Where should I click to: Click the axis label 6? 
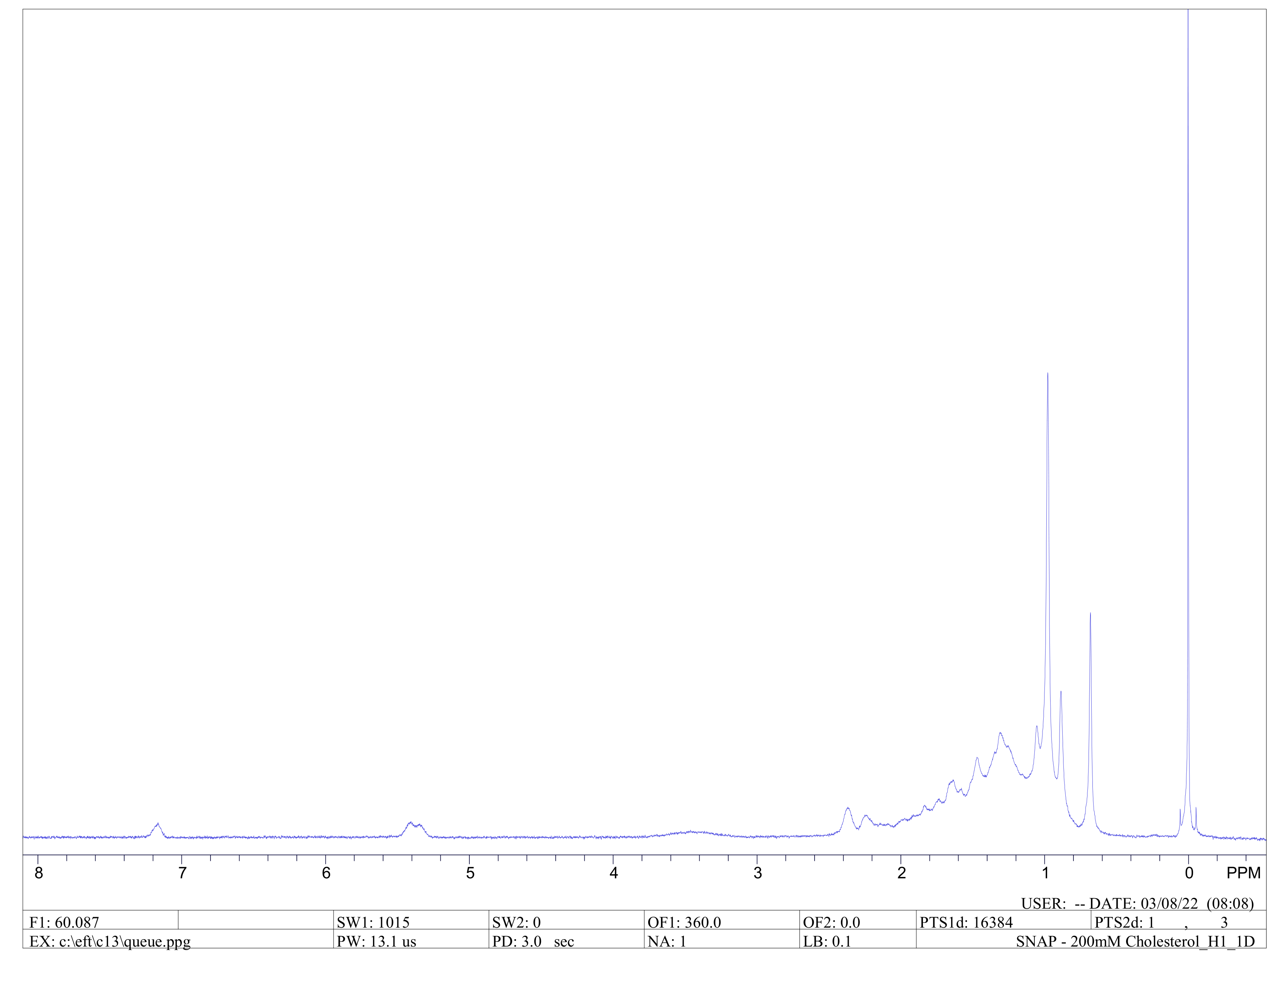pyautogui.click(x=326, y=873)
